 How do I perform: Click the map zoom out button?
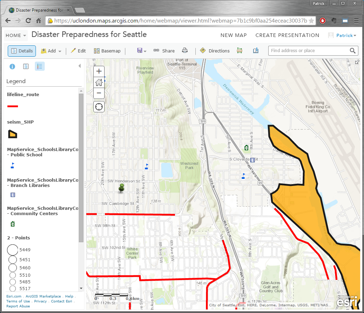pyautogui.click(x=99, y=93)
